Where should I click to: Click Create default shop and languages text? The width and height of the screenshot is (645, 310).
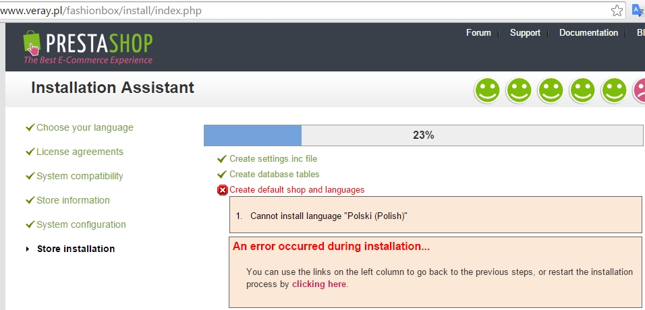297,190
